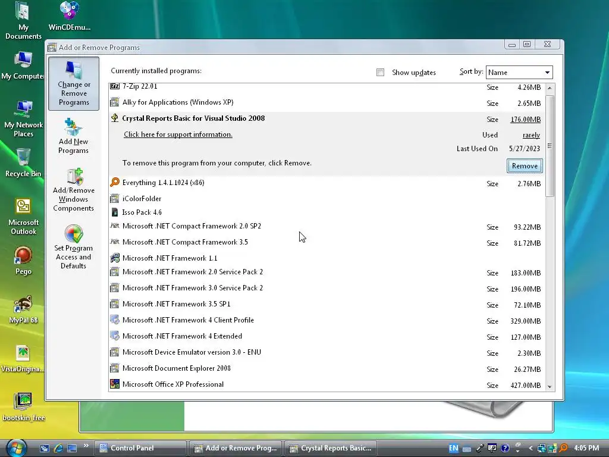
Task: Expand hidden quick launch items chevron
Action: 86,445
